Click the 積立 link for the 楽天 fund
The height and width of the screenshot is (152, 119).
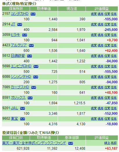[x=107, y=143]
